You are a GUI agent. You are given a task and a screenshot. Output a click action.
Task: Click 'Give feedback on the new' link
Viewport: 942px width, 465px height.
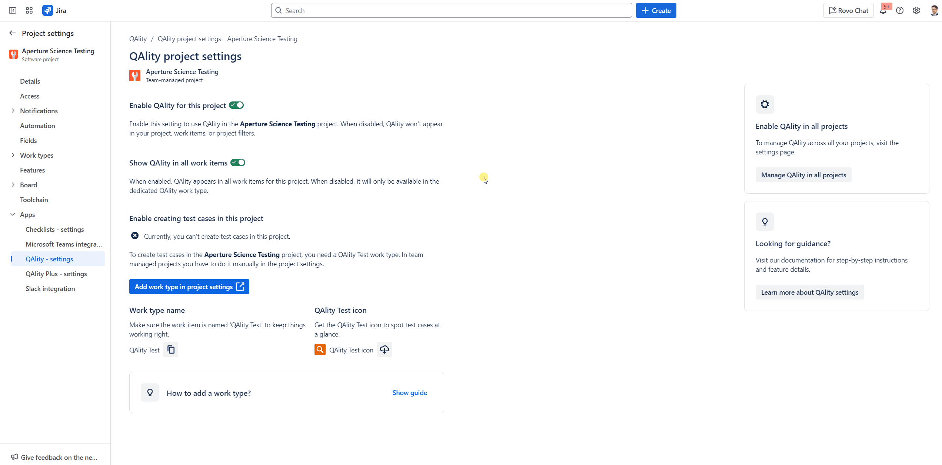coord(59,457)
